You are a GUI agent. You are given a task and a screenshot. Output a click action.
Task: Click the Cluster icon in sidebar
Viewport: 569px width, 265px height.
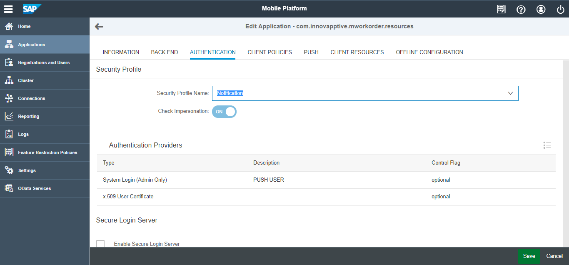[9, 80]
